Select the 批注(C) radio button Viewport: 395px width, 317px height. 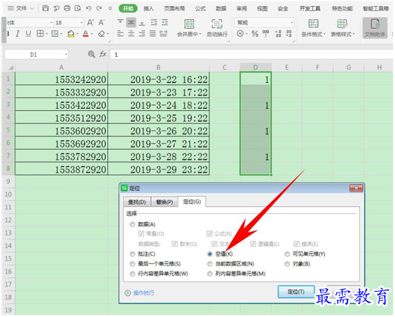133,254
